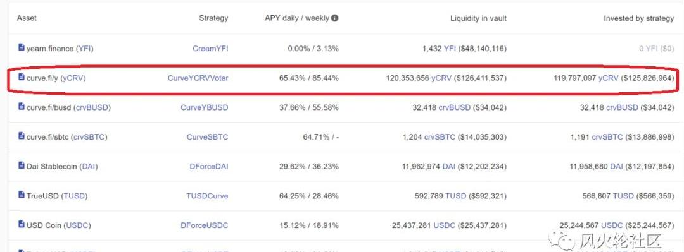This screenshot has height=252, width=684.
Task: Click the document icon beside TrueUSD
Action: click(x=21, y=195)
